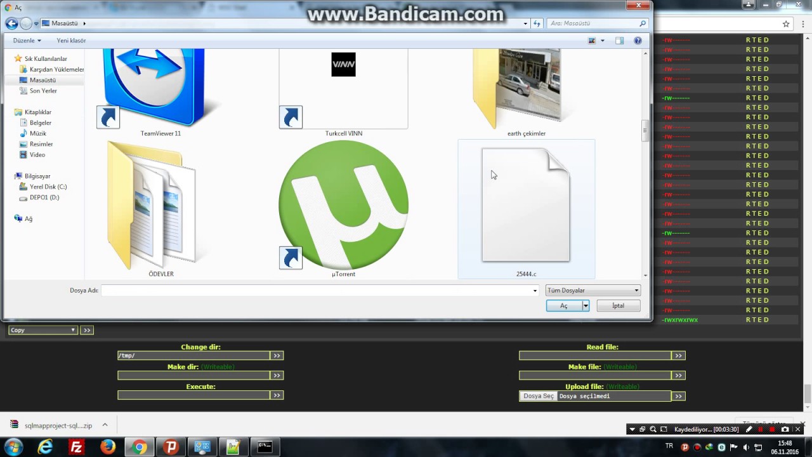
Task: Open the Resimler library
Action: pos(41,144)
